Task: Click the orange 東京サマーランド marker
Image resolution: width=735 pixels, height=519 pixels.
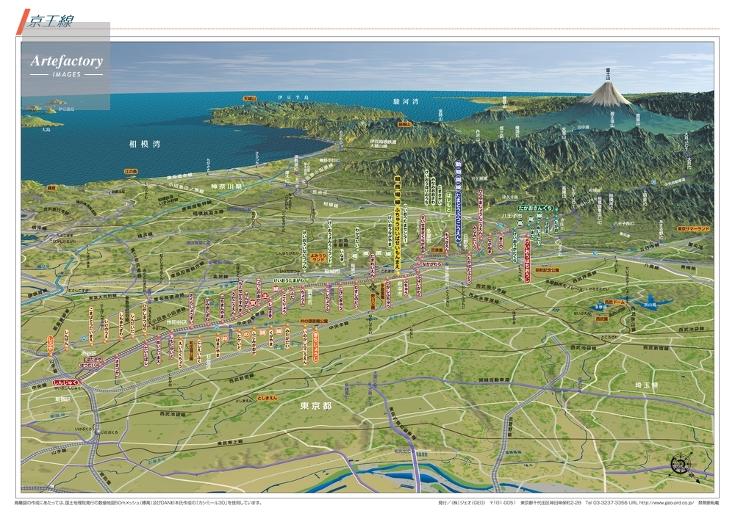Action: pos(694,228)
